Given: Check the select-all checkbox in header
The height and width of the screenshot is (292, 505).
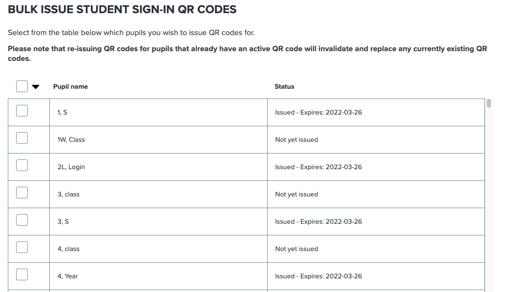Looking at the screenshot, I should 21,86.
